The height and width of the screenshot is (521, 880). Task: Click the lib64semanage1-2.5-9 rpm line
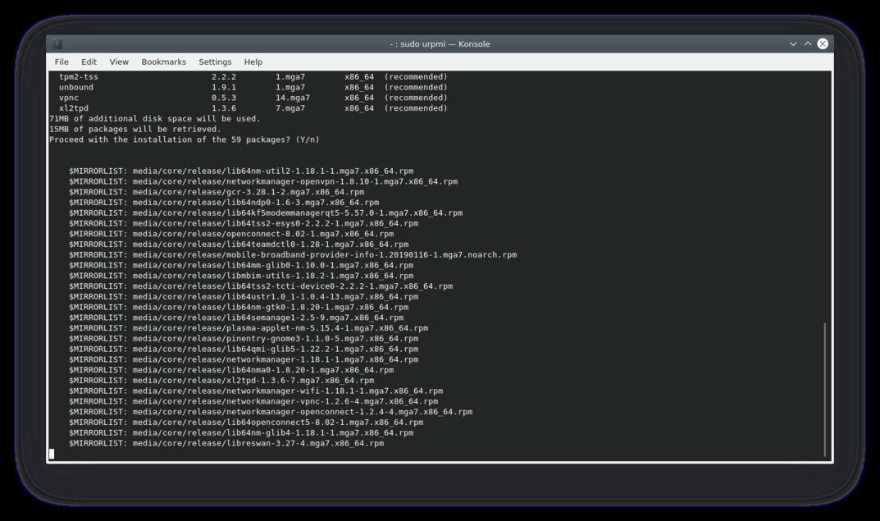point(236,318)
